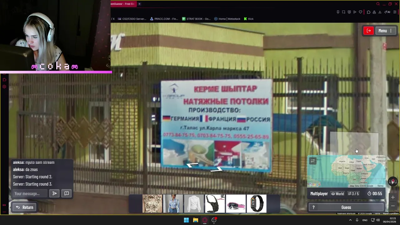Image resolution: width=400 pixels, height=225 pixels.
Task: Open the leopard print fabric ad thumbnail
Action: pyautogui.click(x=152, y=203)
